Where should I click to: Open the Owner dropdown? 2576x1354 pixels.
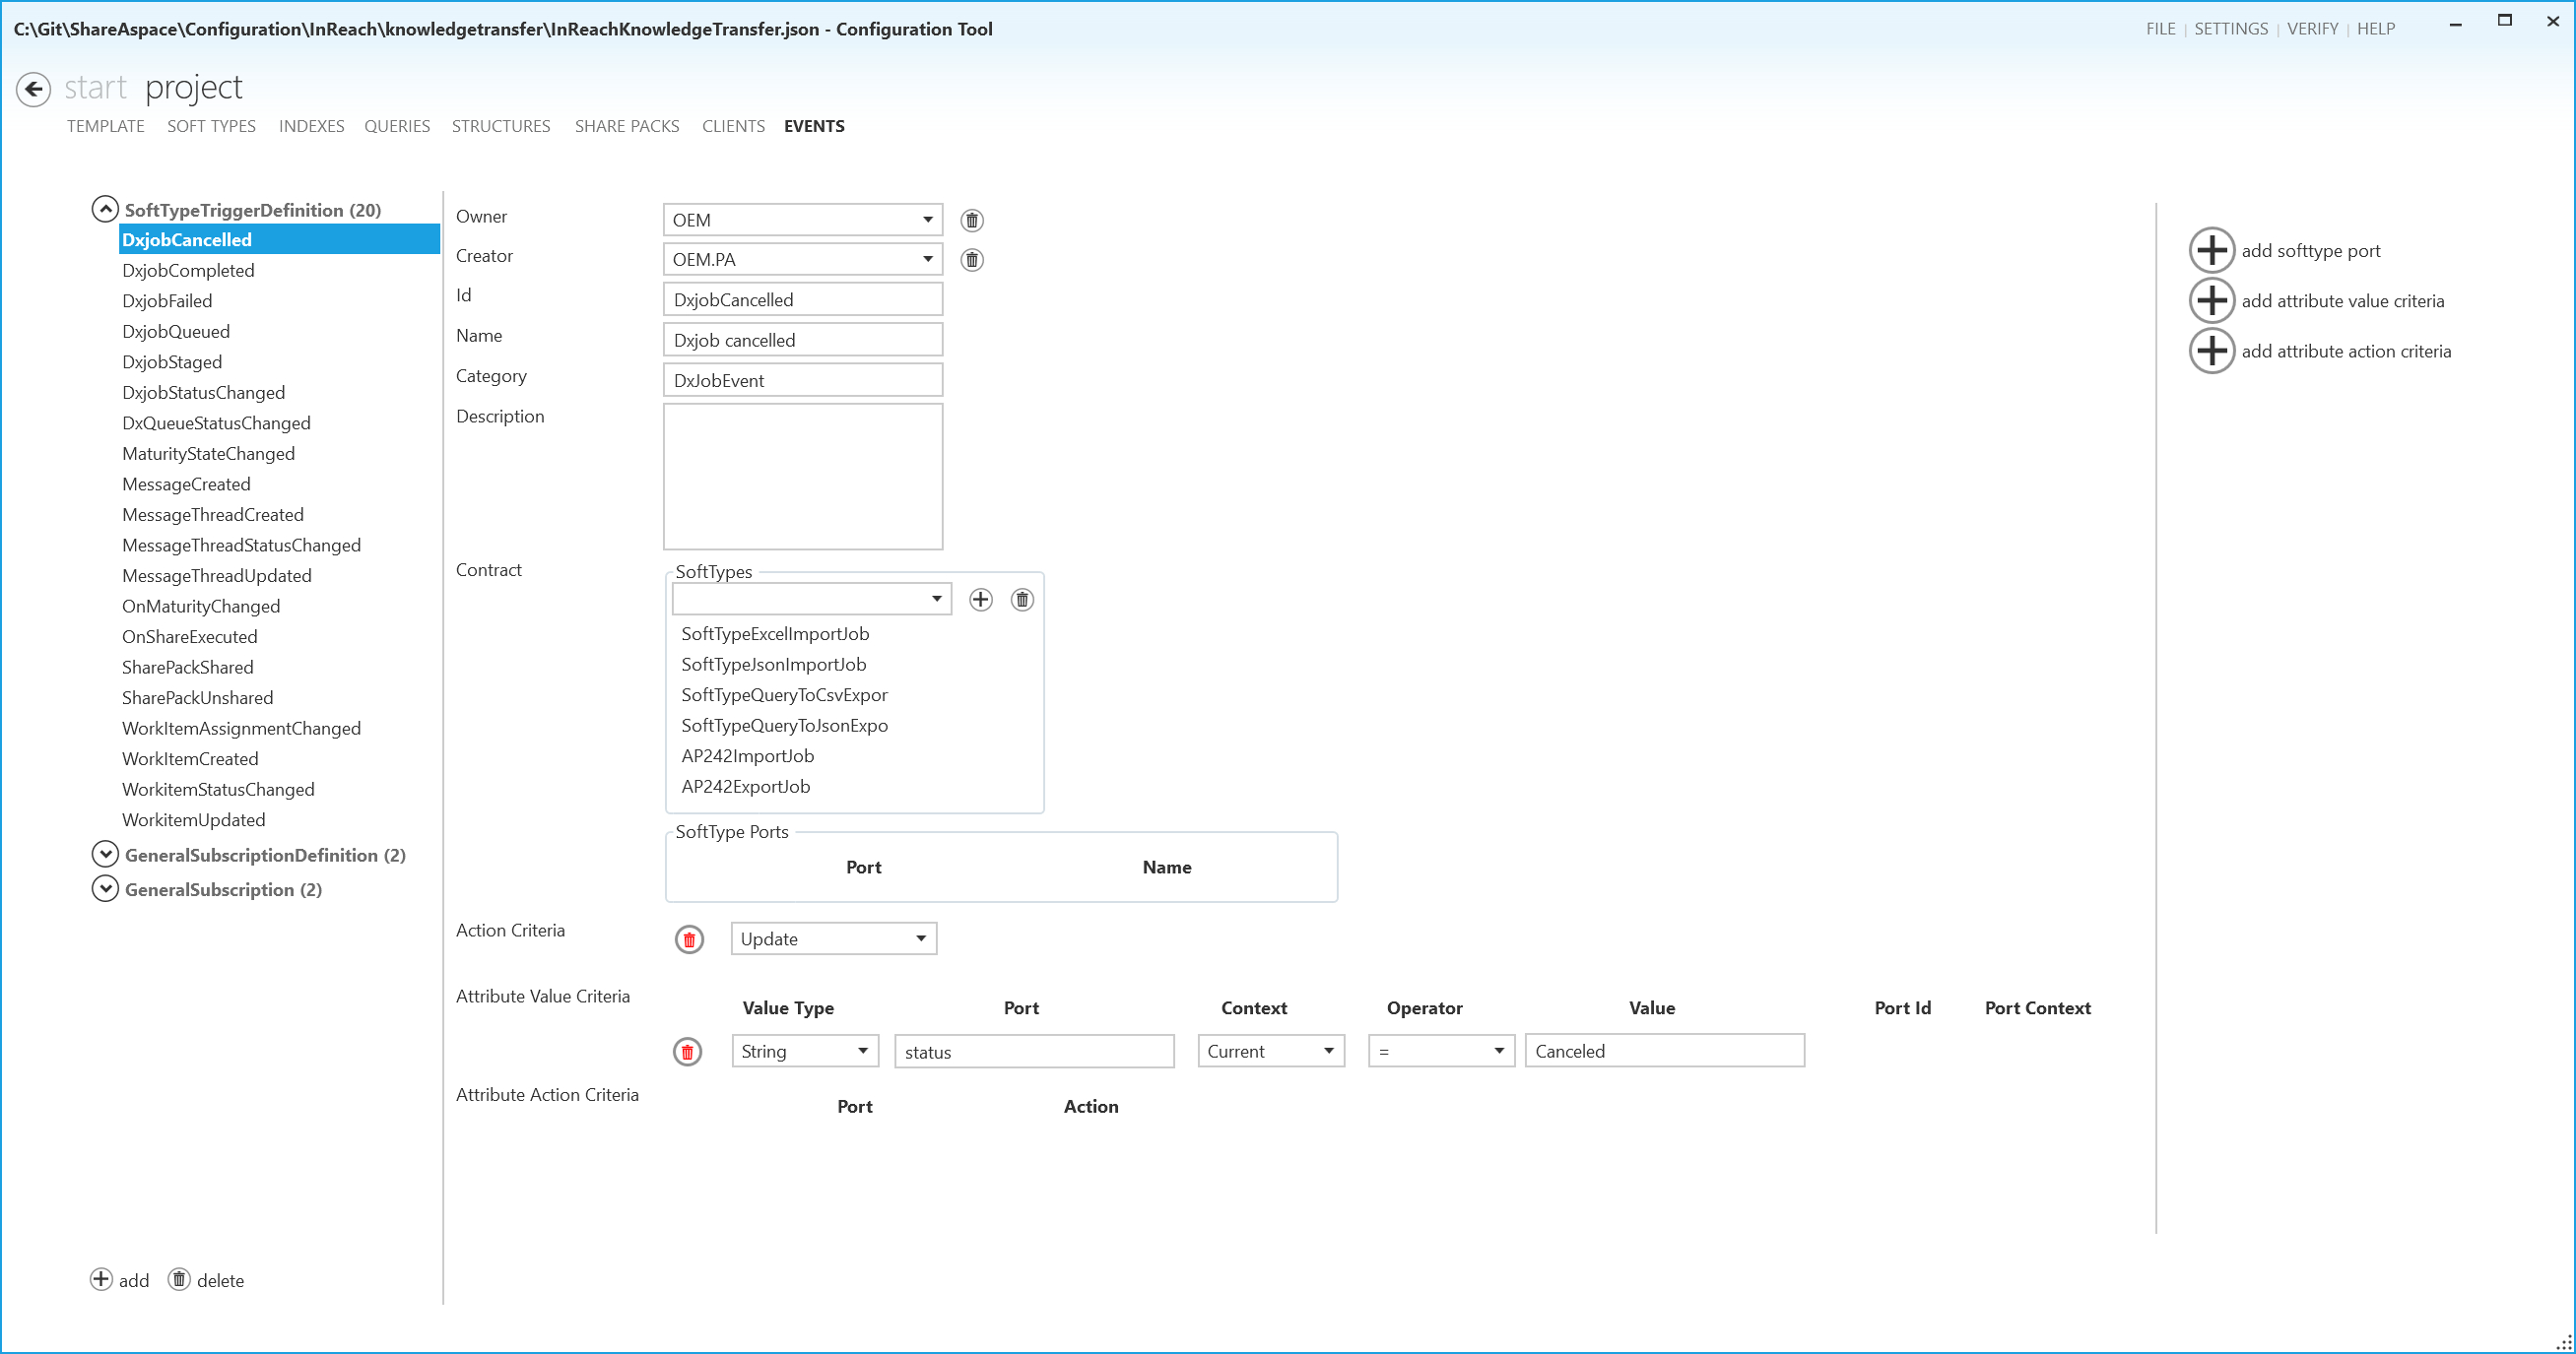pos(927,220)
